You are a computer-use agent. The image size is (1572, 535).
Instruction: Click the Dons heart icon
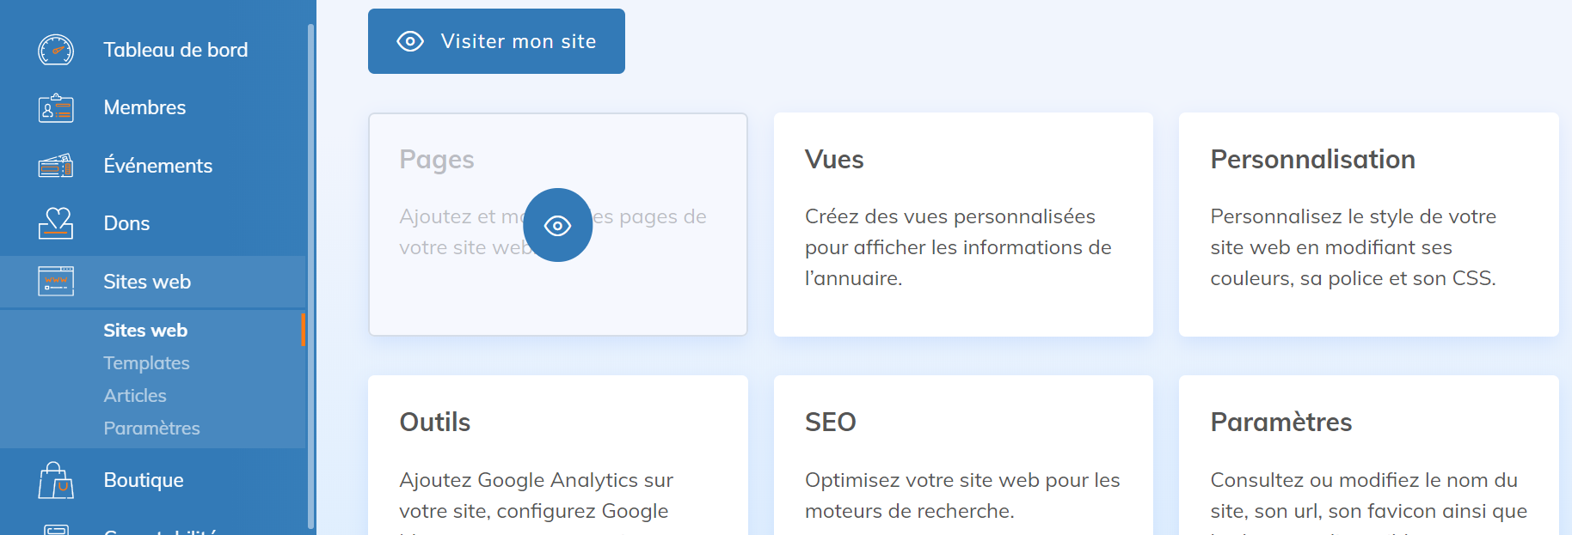pyautogui.click(x=56, y=223)
